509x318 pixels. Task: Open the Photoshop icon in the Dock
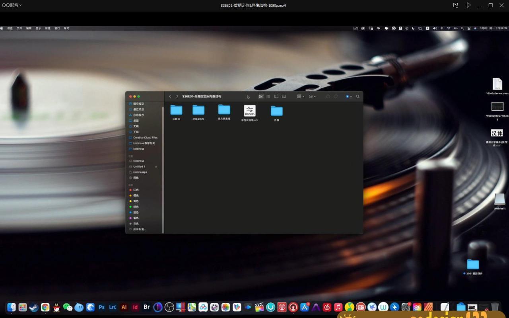pos(101,307)
